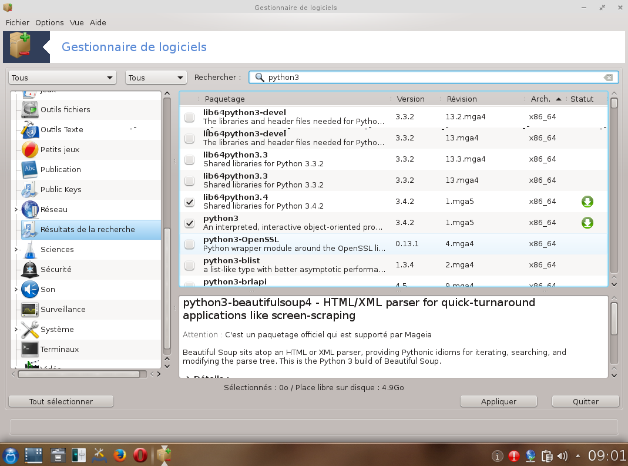Click the Outils fichiers category icon
The width and height of the screenshot is (628, 466).
pos(30,109)
